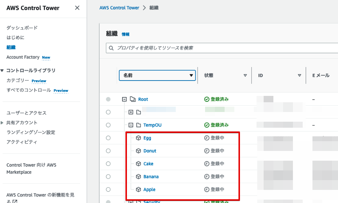Screen dimensions: 338x203
Task: Open the Donut account link
Action: pyautogui.click(x=150, y=151)
